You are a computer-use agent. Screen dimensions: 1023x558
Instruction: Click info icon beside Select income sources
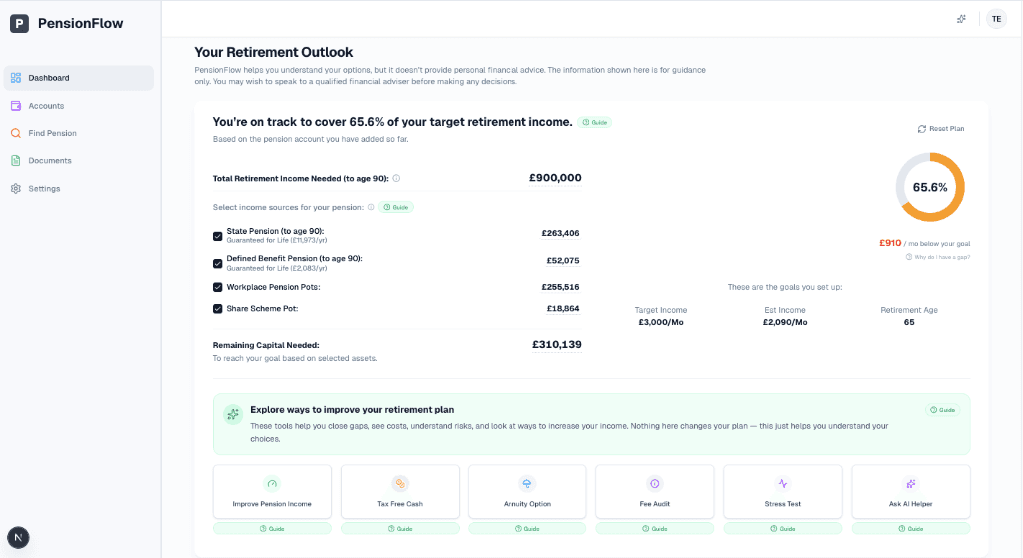click(x=371, y=207)
